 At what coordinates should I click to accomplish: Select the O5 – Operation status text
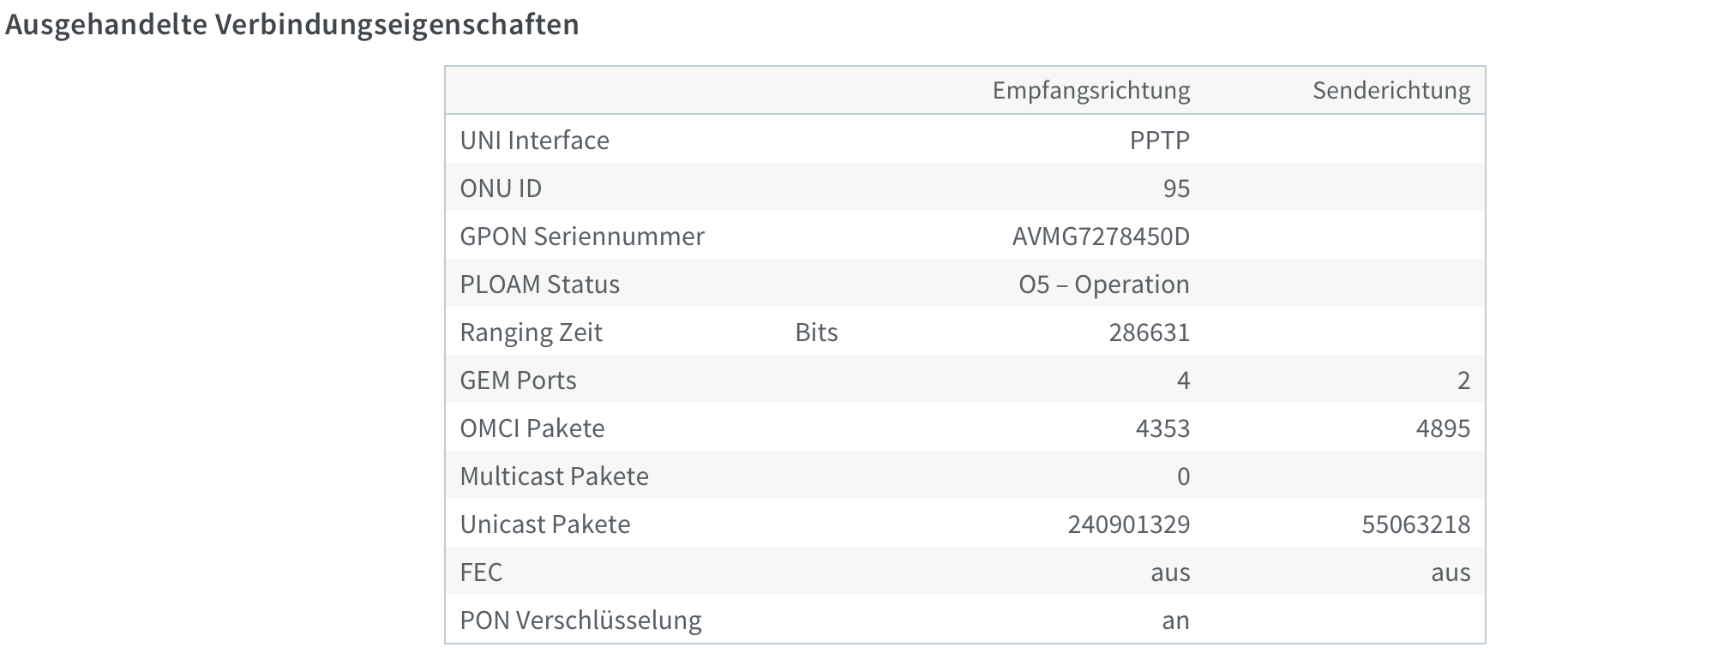pyautogui.click(x=1103, y=284)
